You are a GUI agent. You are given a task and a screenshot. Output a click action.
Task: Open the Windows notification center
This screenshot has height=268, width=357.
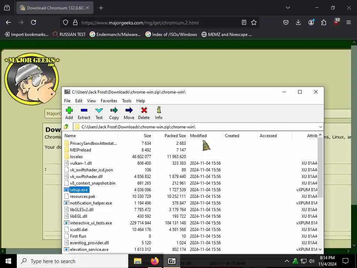[345, 261]
